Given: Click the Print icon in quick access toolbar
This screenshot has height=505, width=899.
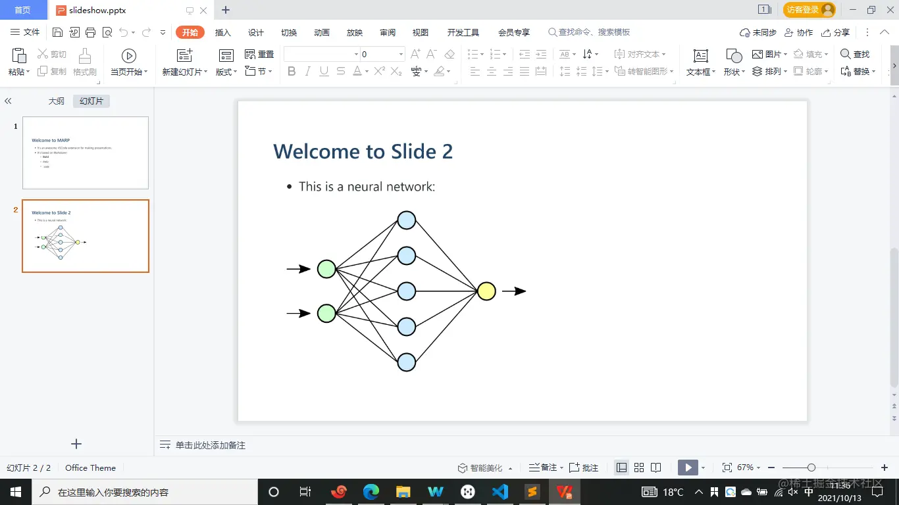Looking at the screenshot, I should coord(91,32).
